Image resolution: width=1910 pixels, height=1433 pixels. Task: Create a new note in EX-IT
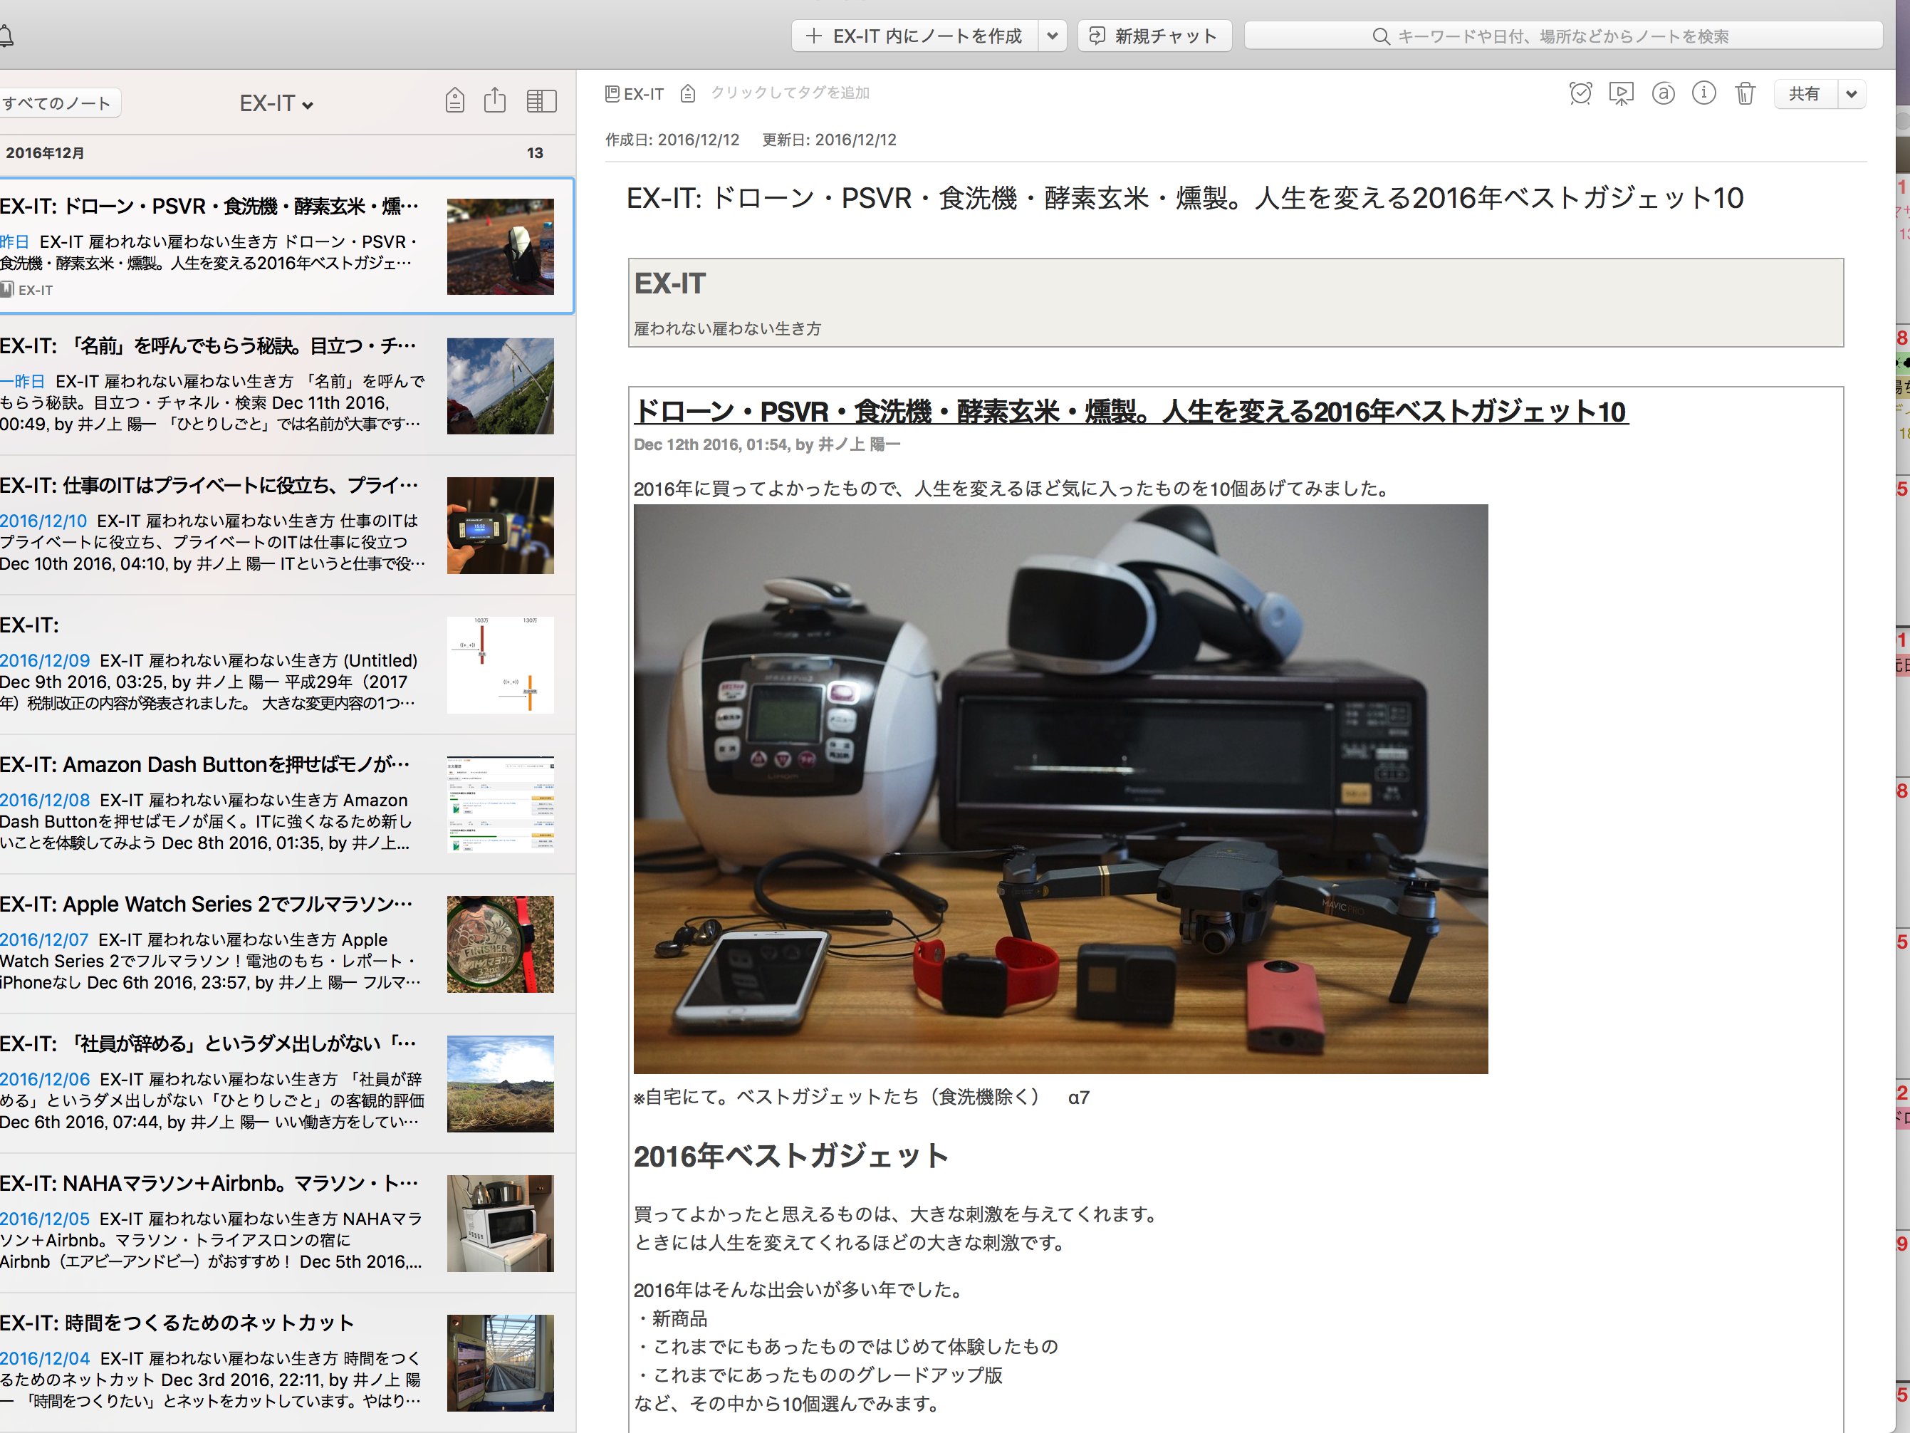914,36
